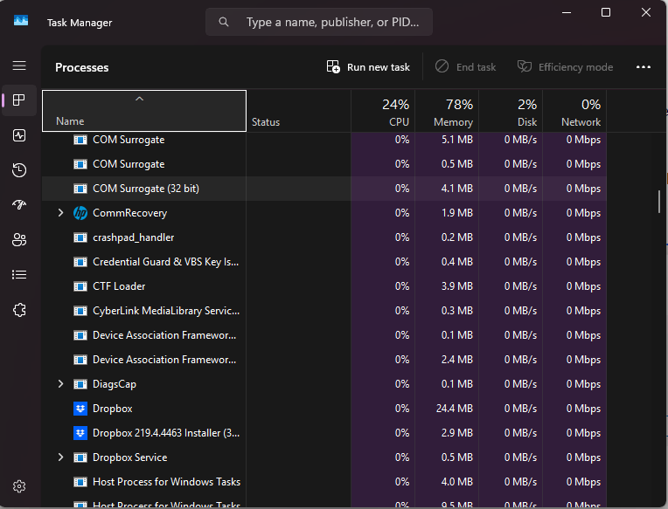Open the Startup apps page icon
Screen dimensions: 668x509
tap(19, 205)
